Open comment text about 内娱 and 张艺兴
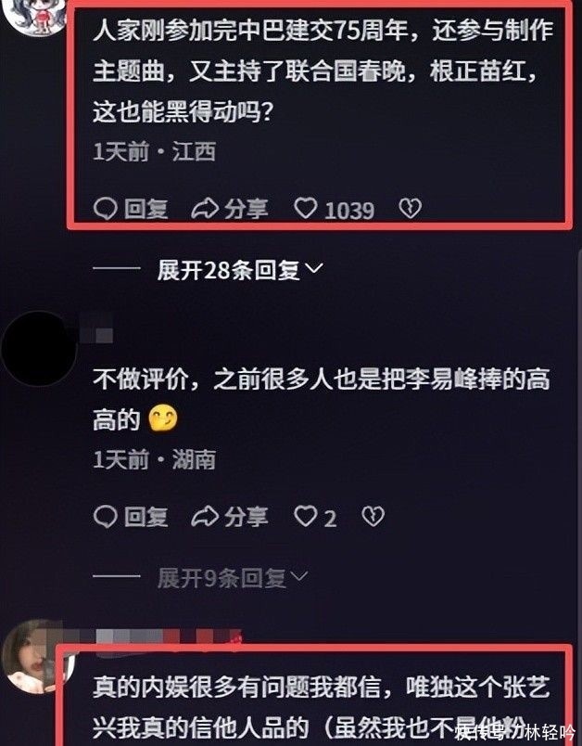The width and height of the screenshot is (582, 746). 322,707
